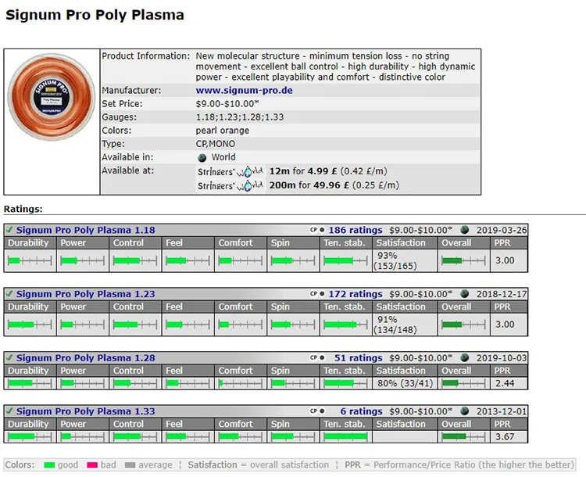Click green checkmark beside Poly Plasma 1.23
Image resolution: width=586 pixels, height=477 pixels.
9,294
